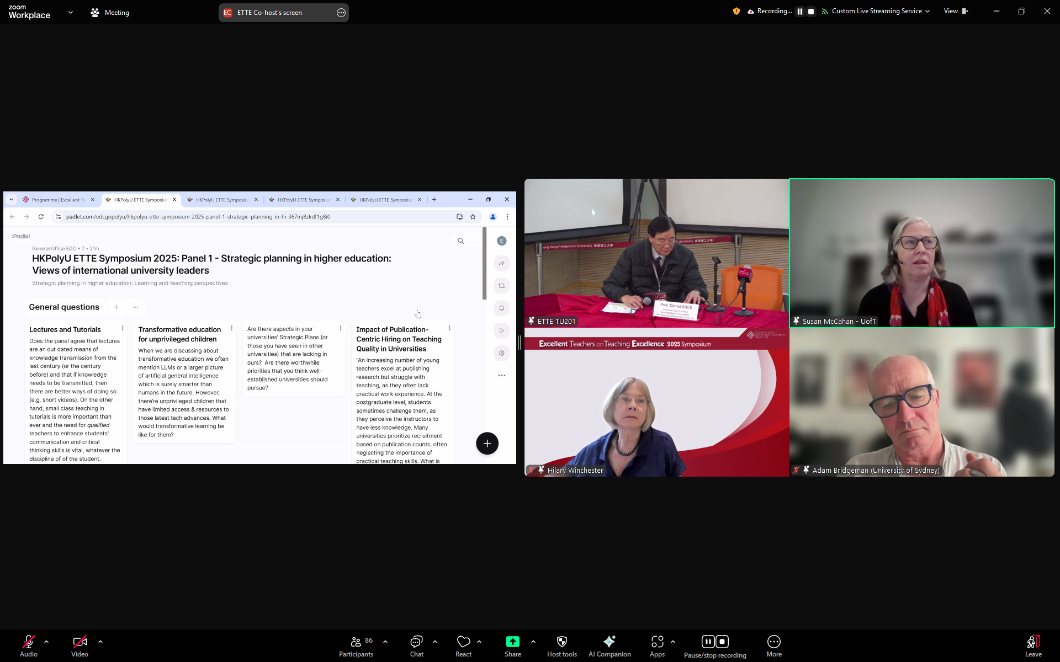Open the Meeting info menu
Screen dimensions: 1060x662
pyautogui.click(x=110, y=12)
